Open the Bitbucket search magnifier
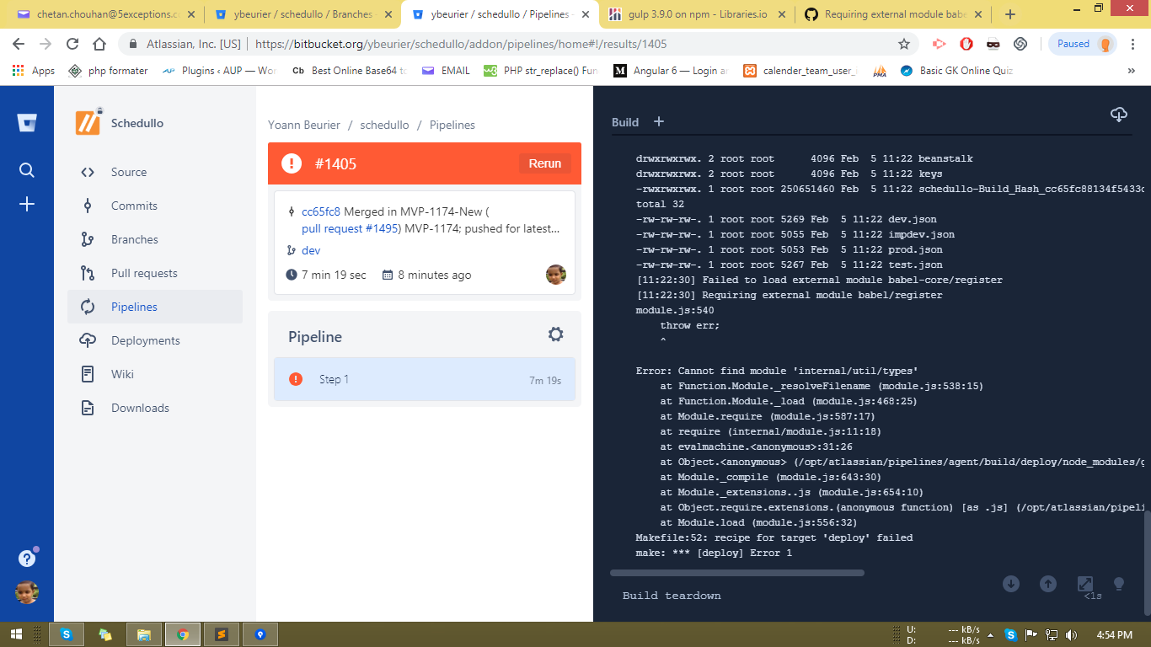The width and height of the screenshot is (1151, 647). pos(27,170)
